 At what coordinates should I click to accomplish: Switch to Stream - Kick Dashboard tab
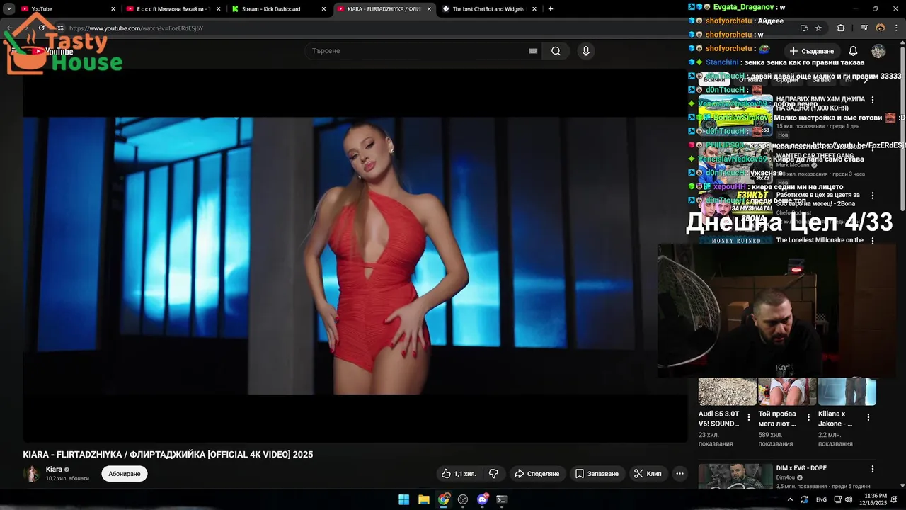point(279,9)
